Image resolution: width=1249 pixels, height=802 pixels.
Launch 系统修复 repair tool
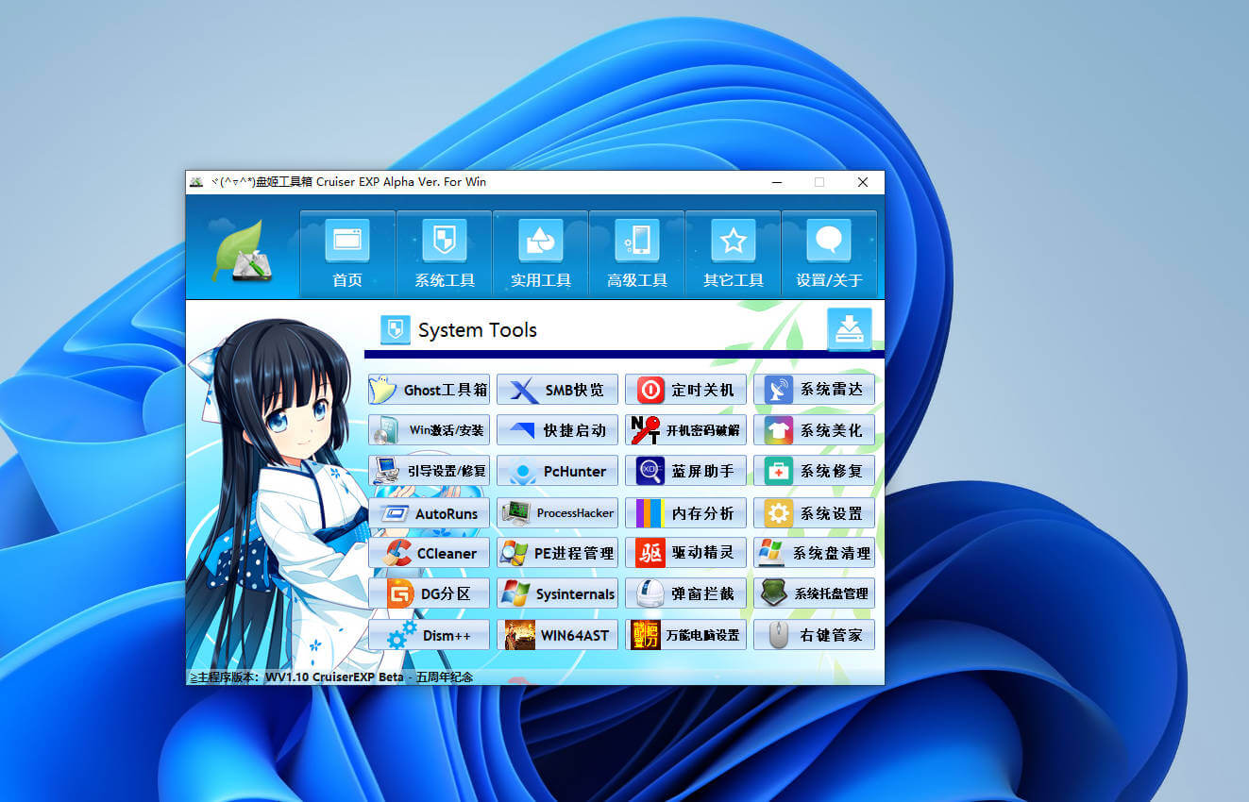813,471
